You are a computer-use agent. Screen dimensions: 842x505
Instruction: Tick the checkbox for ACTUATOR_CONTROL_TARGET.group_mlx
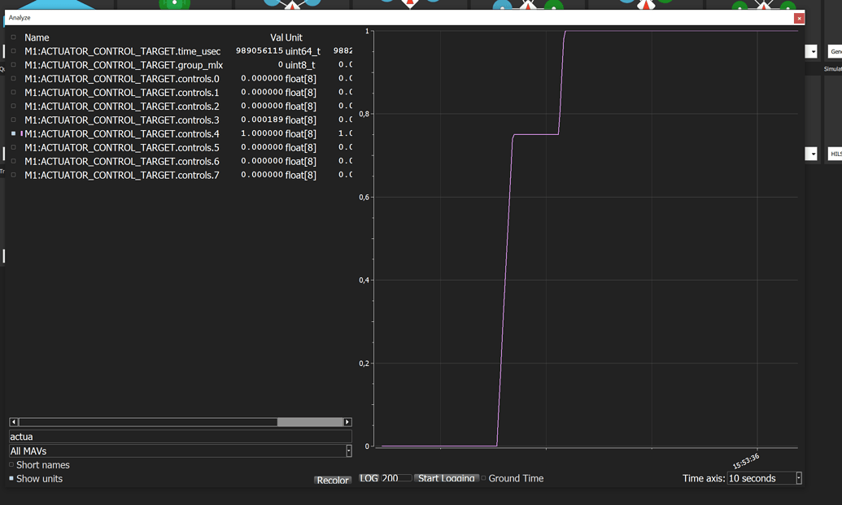(x=14, y=65)
